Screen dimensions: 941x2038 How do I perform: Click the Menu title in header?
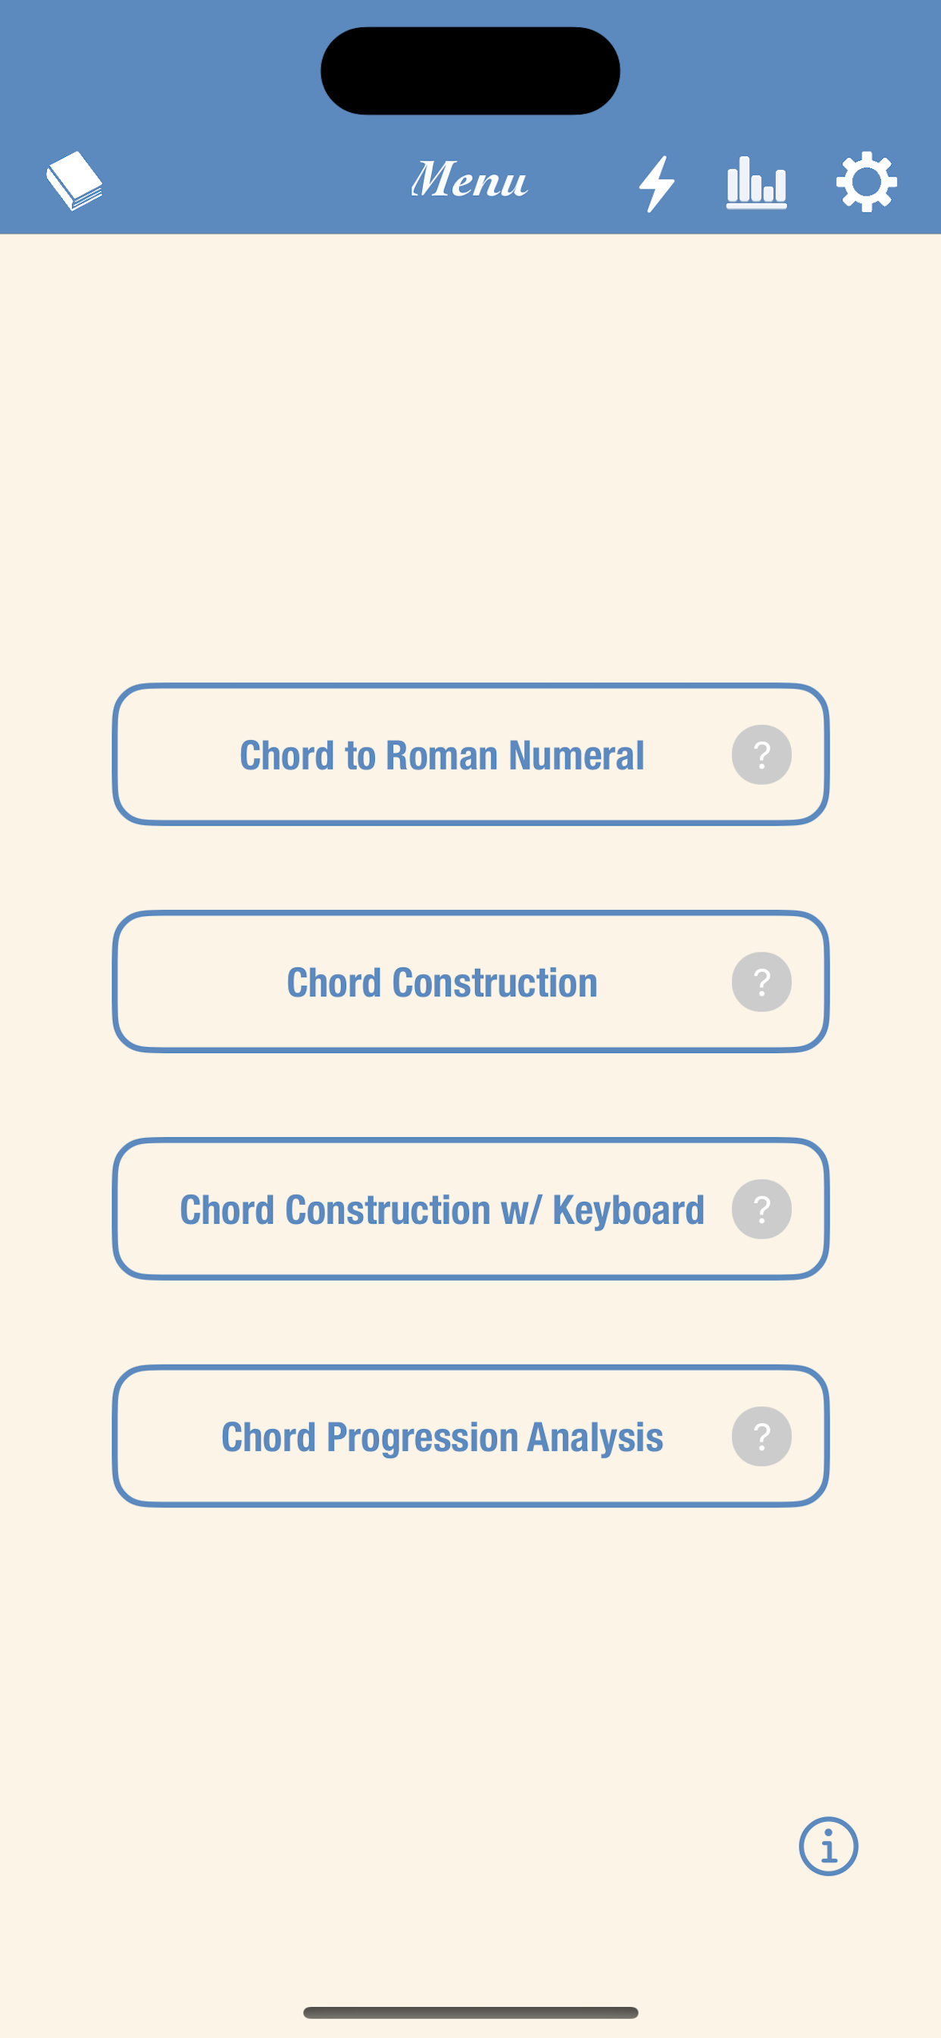469,180
